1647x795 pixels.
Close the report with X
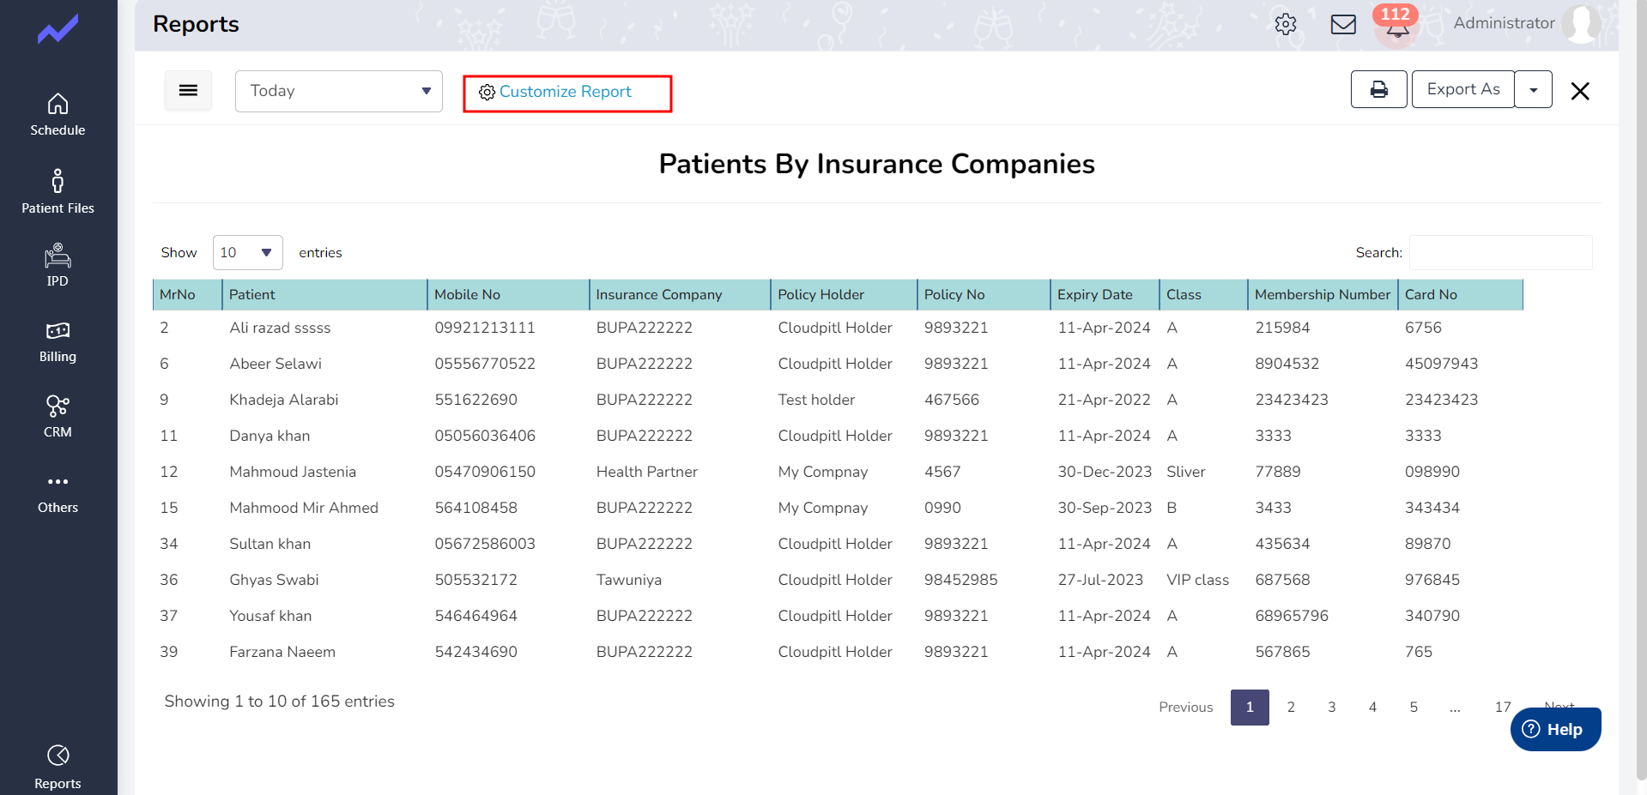[x=1580, y=91]
